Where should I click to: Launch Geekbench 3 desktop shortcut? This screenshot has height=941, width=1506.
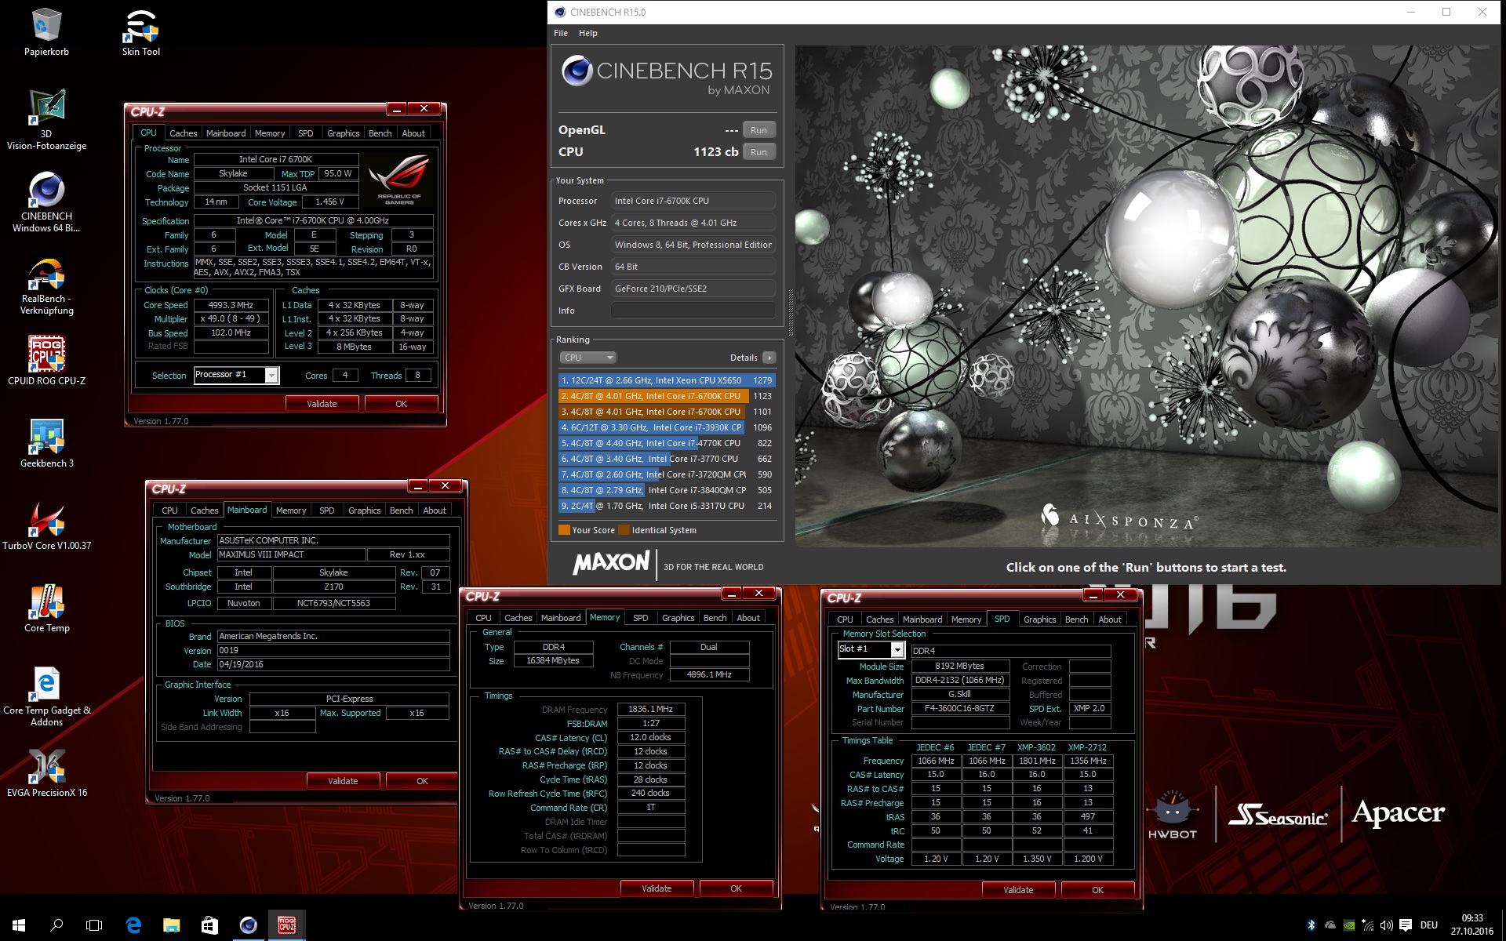[x=46, y=443]
